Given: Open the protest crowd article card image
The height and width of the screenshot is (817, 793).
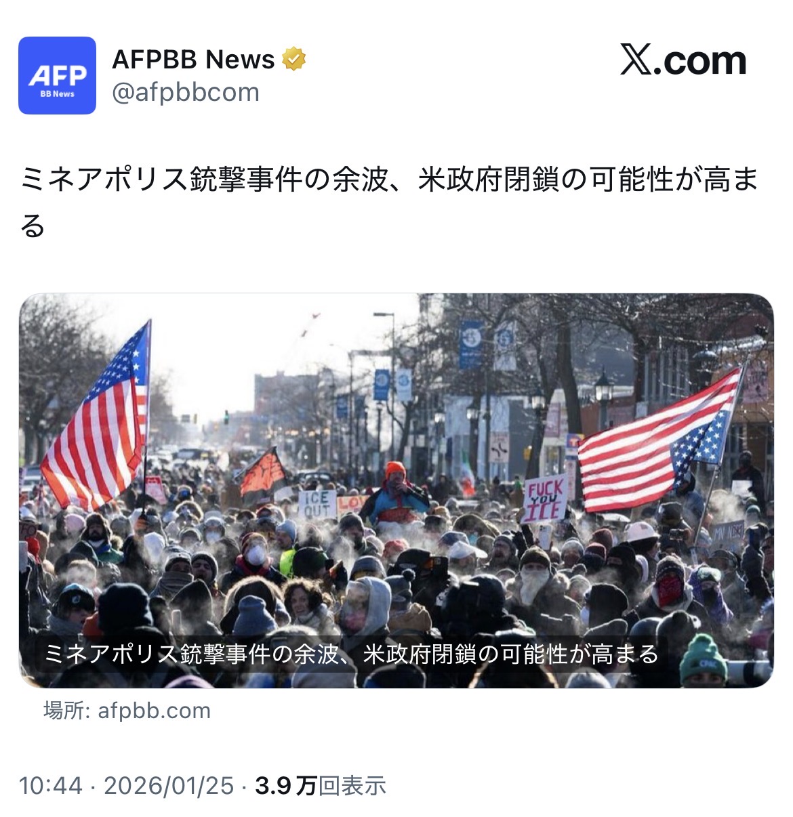Looking at the screenshot, I should click(396, 490).
